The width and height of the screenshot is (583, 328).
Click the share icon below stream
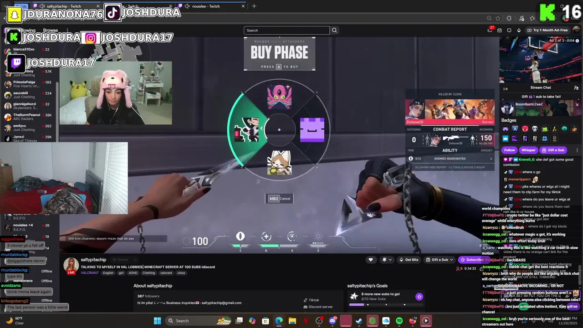point(481,269)
